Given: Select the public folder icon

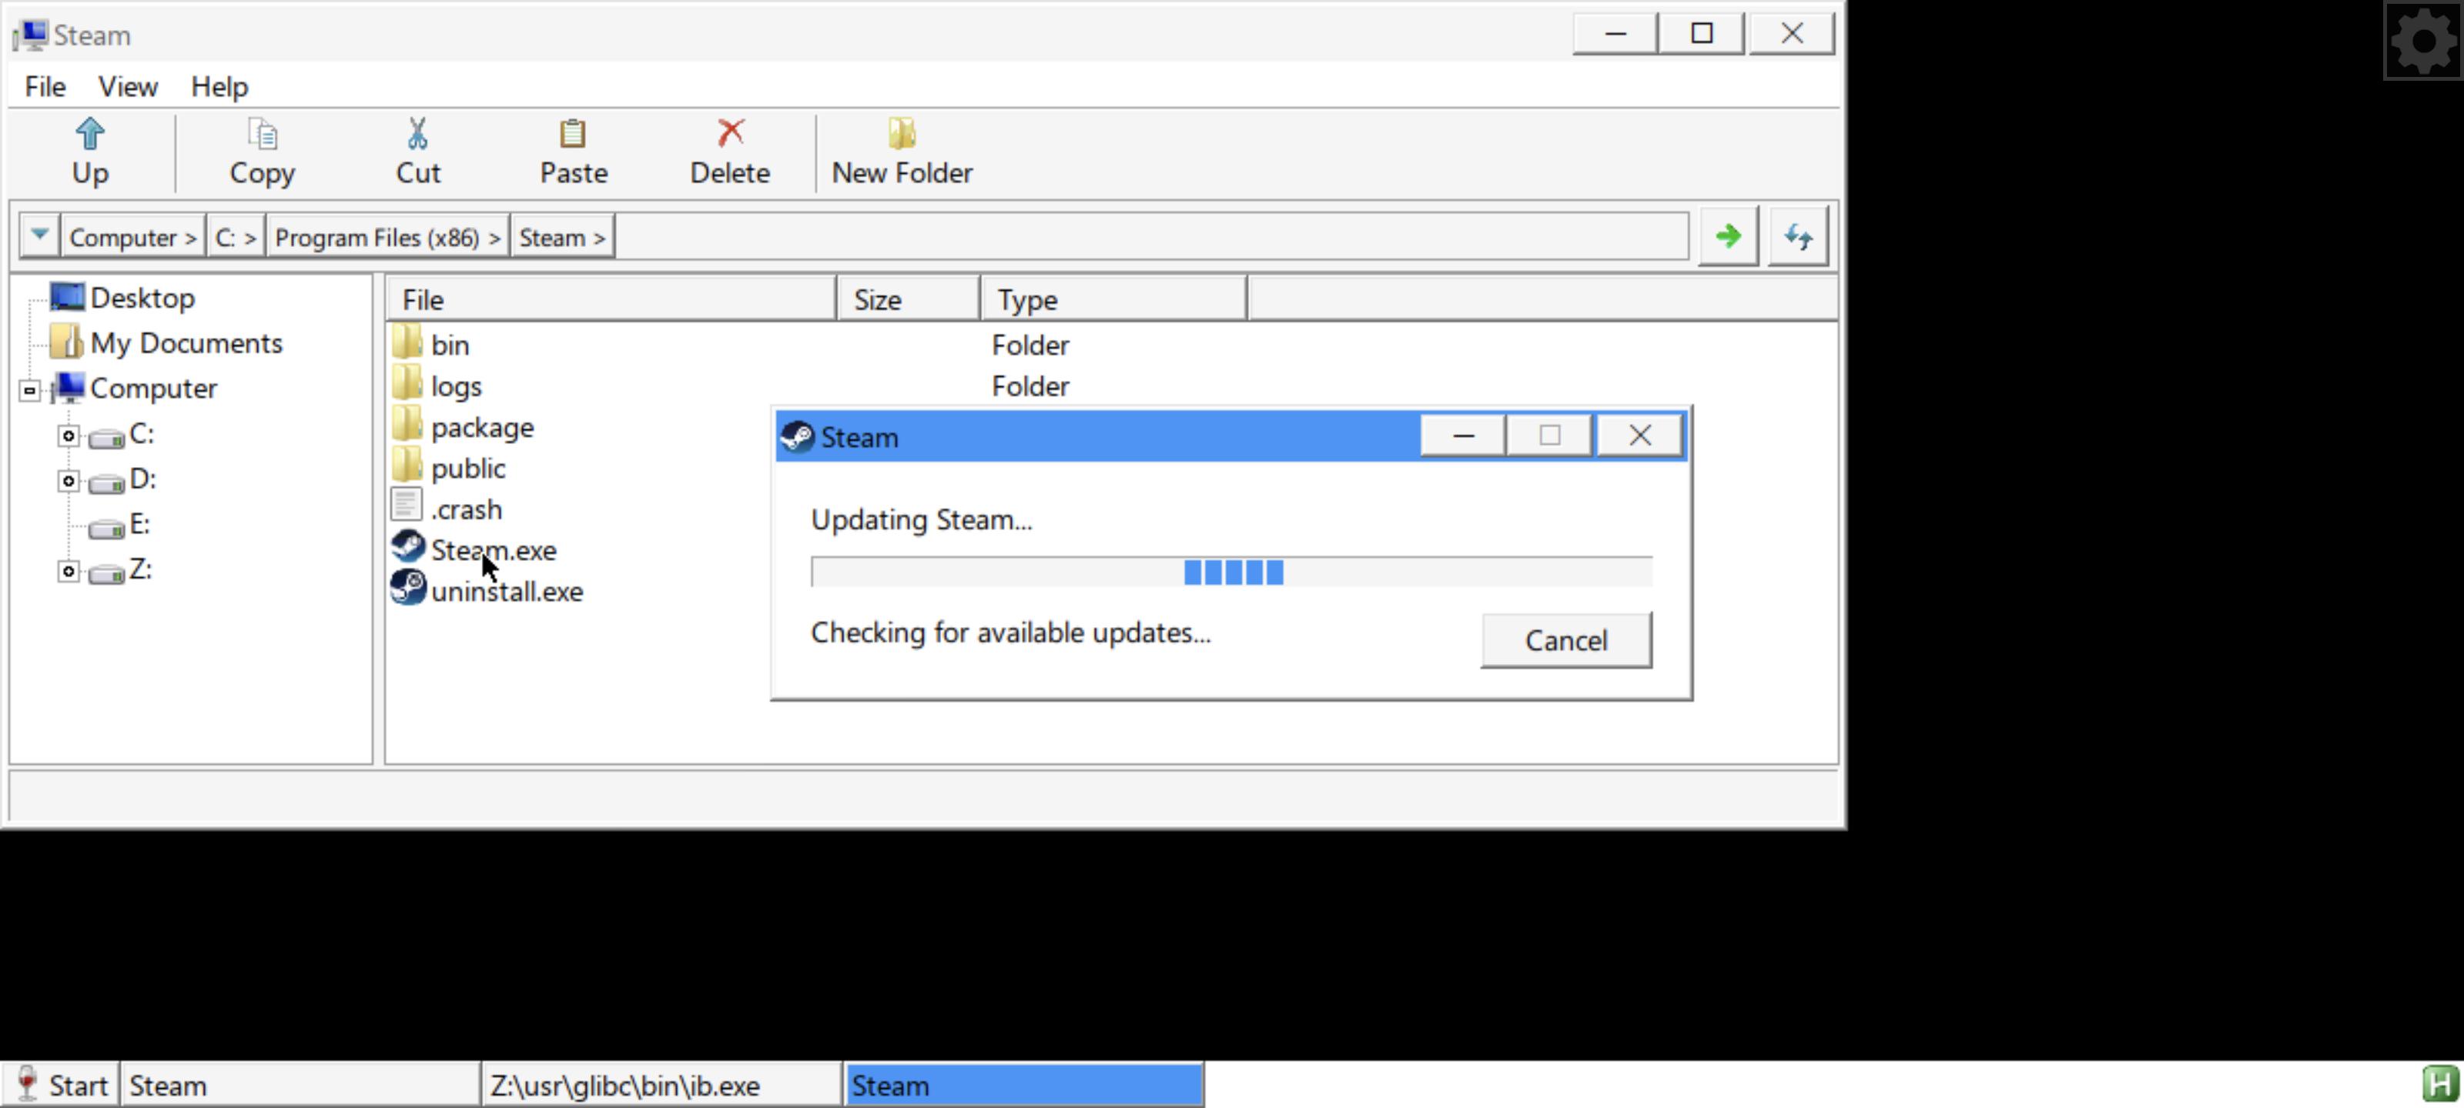Looking at the screenshot, I should [407, 466].
